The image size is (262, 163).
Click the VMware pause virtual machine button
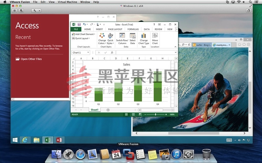click(x=14, y=11)
